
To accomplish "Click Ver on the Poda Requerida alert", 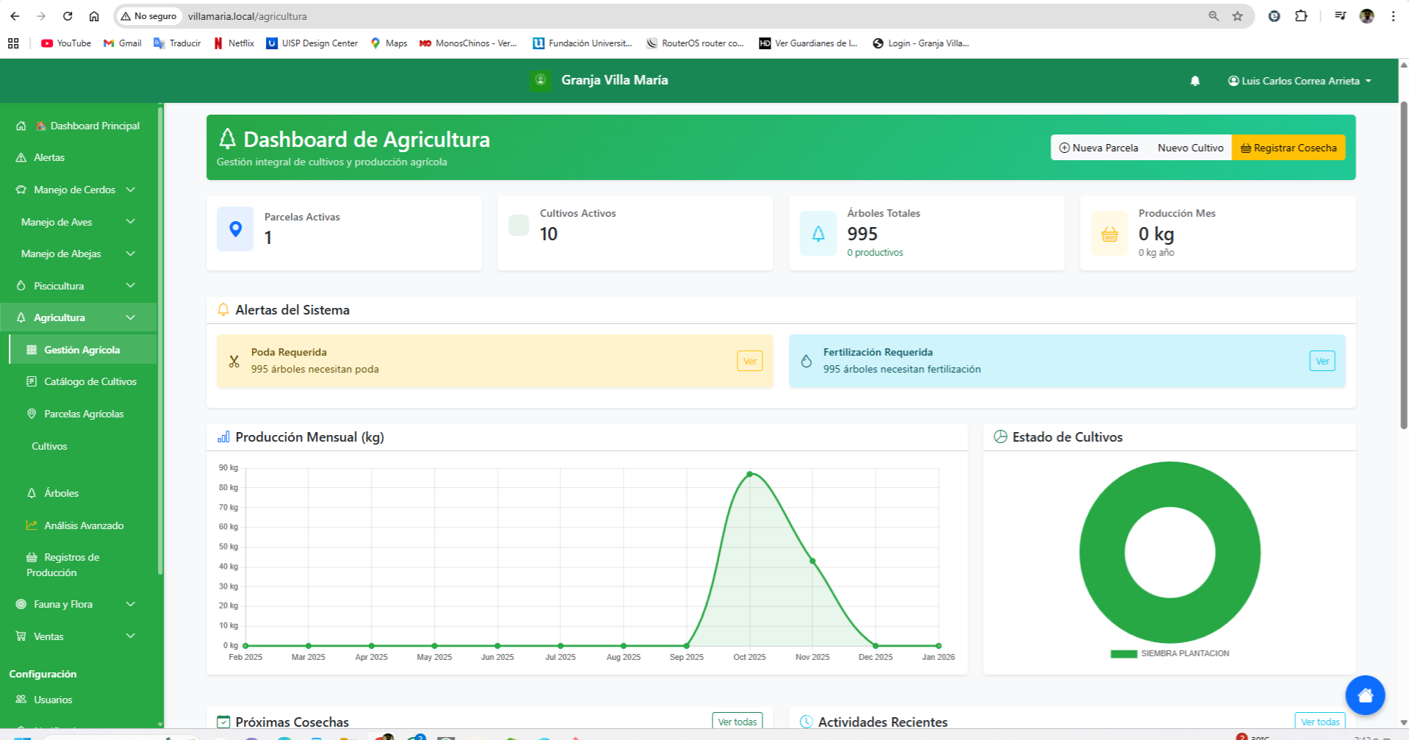I will (x=749, y=361).
